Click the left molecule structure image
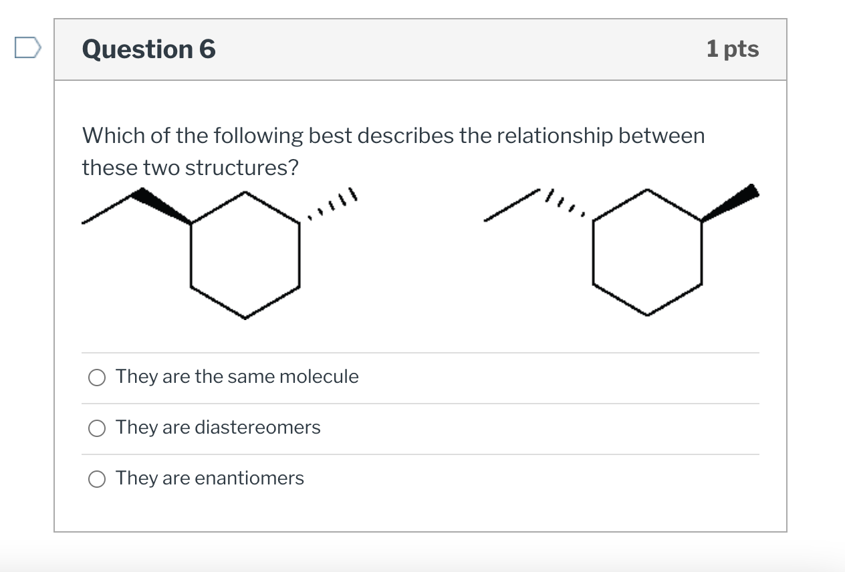This screenshot has width=845, height=572. (x=221, y=254)
